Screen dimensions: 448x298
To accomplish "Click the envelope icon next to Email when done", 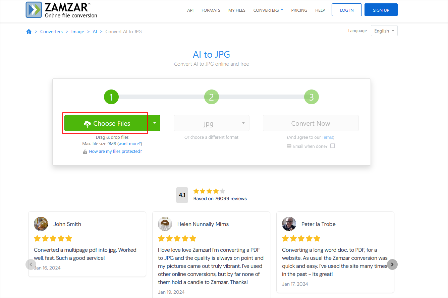I will (x=289, y=146).
